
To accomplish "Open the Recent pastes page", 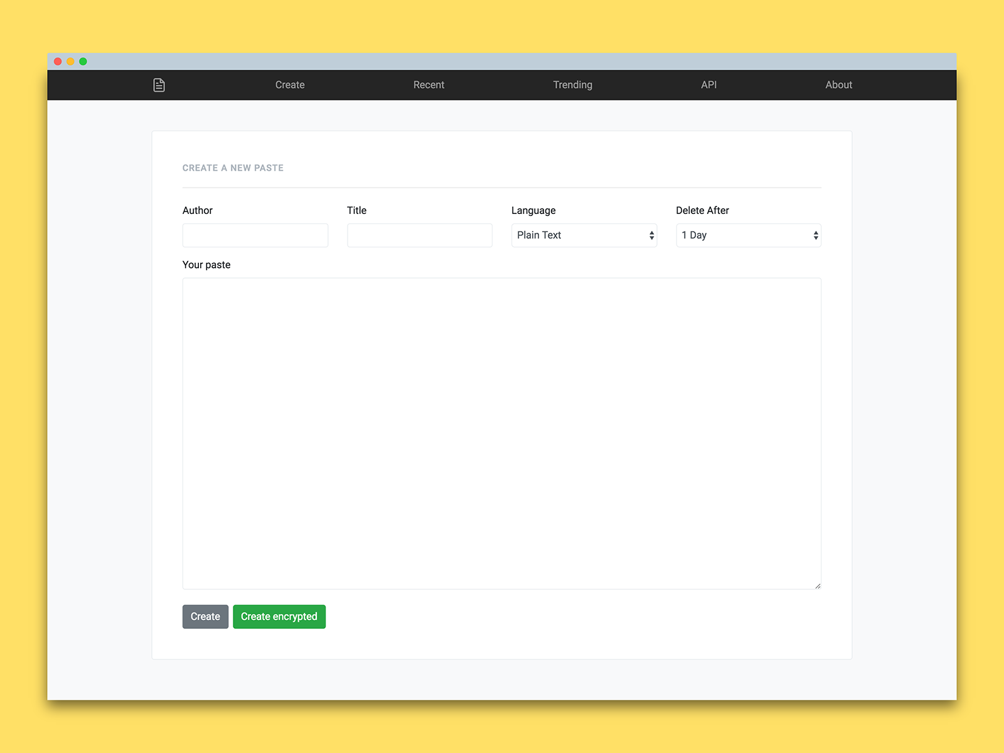I will pos(429,85).
